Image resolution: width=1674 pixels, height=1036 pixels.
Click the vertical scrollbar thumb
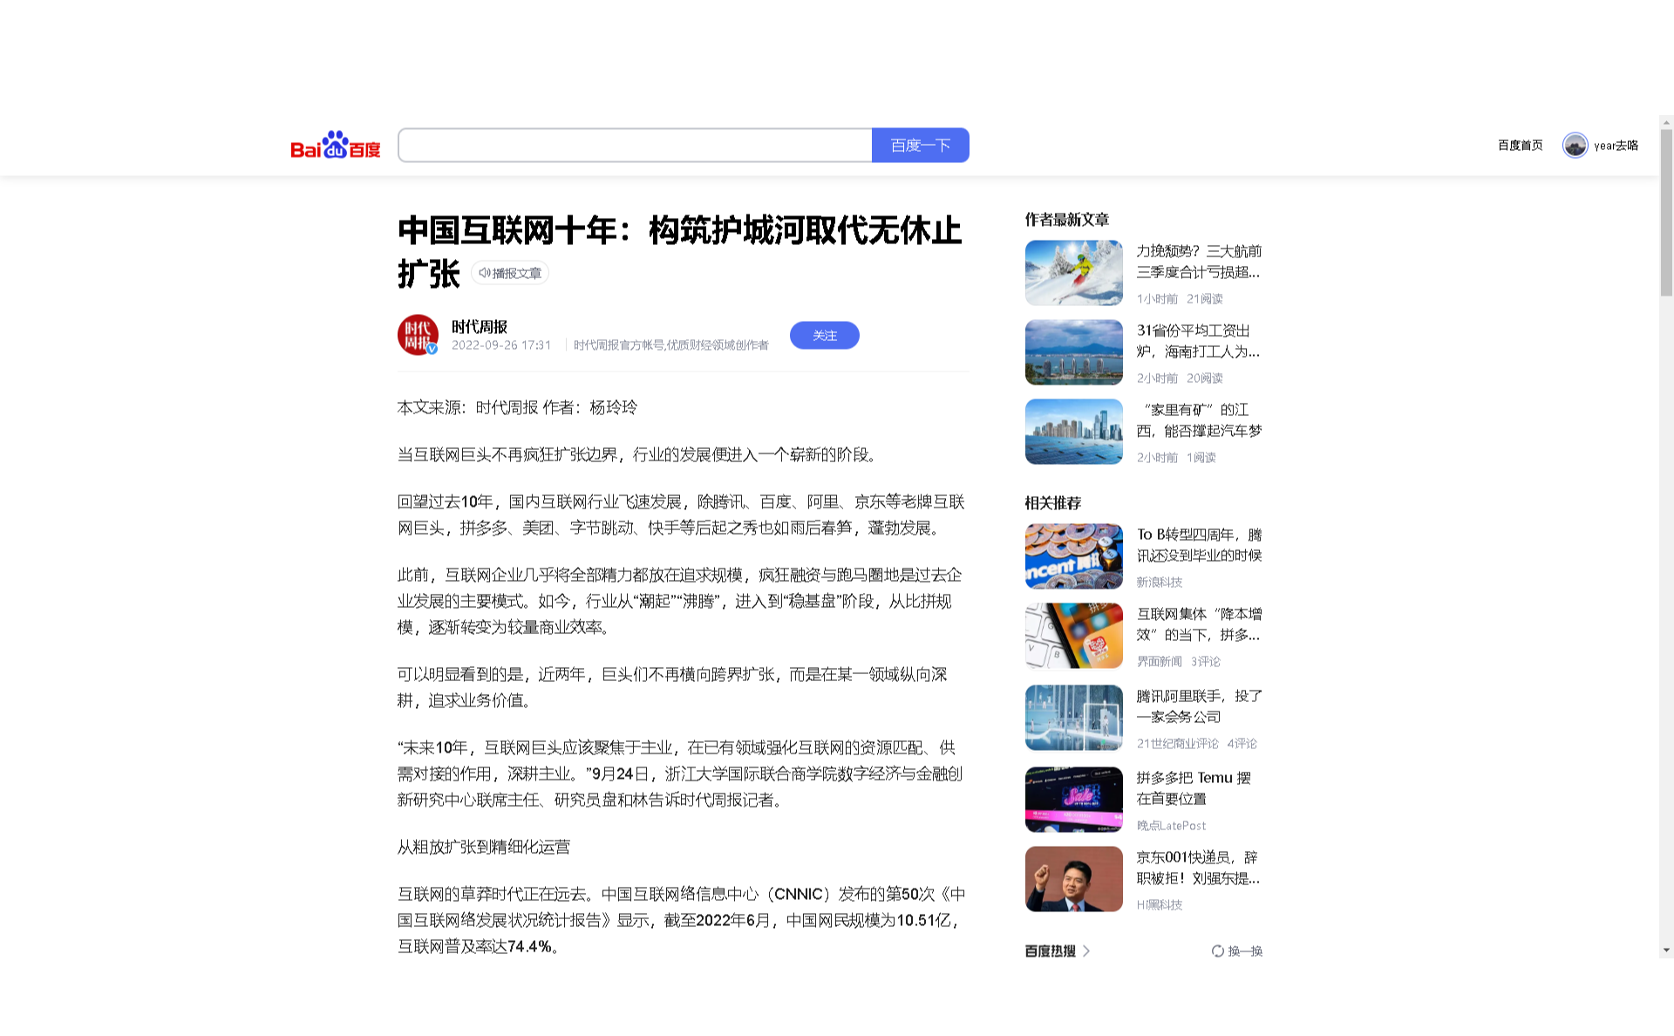[x=1666, y=213]
